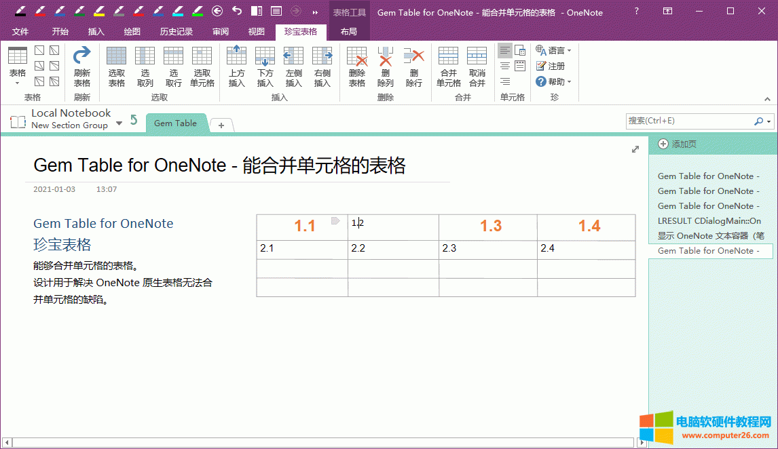Toggle center alignment in cell group
This screenshot has width=778, height=449.
[504, 66]
